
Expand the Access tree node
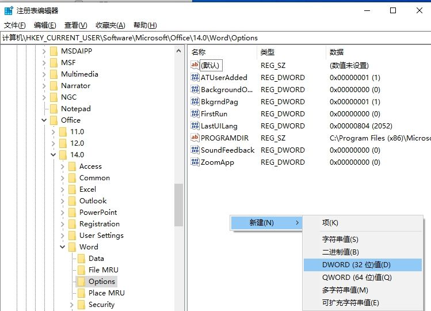pyautogui.click(x=62, y=166)
